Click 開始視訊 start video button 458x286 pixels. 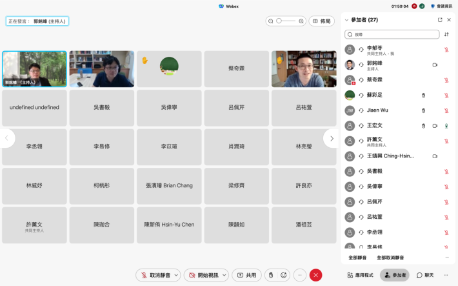point(204,275)
